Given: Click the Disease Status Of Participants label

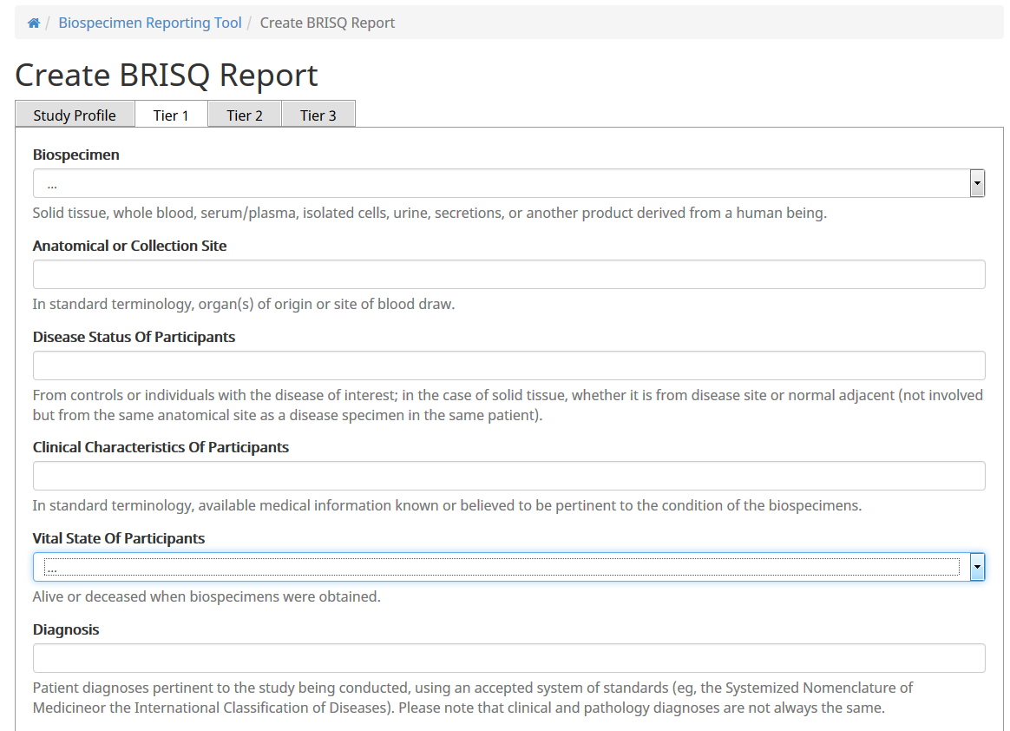Looking at the screenshot, I should [134, 337].
